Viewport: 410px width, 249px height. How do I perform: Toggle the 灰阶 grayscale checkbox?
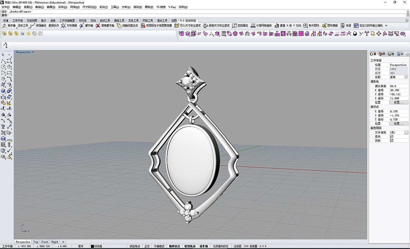391,141
